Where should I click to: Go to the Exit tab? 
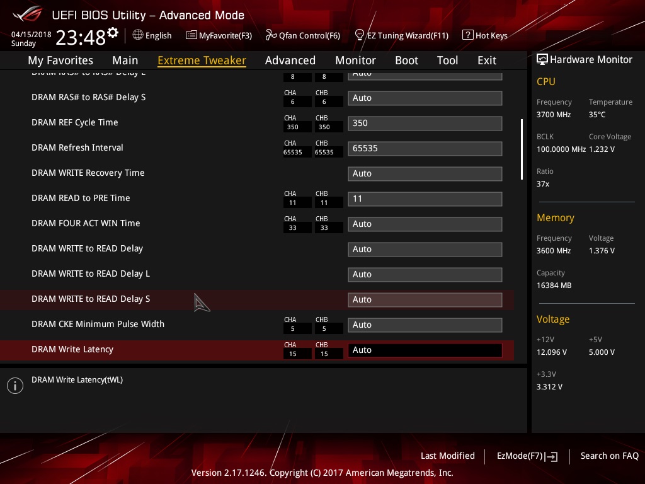487,60
